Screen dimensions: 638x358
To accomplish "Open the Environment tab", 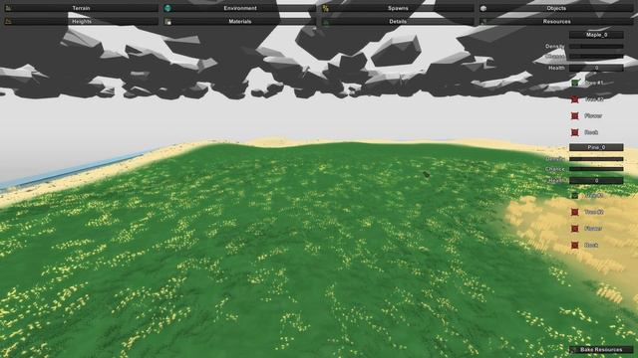I will pos(239,8).
